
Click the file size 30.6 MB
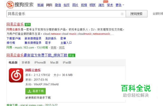click(67, 75)
